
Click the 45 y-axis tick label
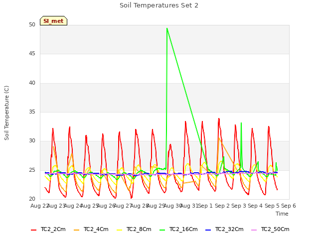[x=32, y=54]
